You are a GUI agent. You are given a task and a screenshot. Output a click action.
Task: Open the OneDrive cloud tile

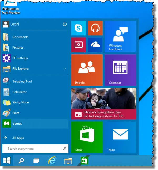pos(95,45)
